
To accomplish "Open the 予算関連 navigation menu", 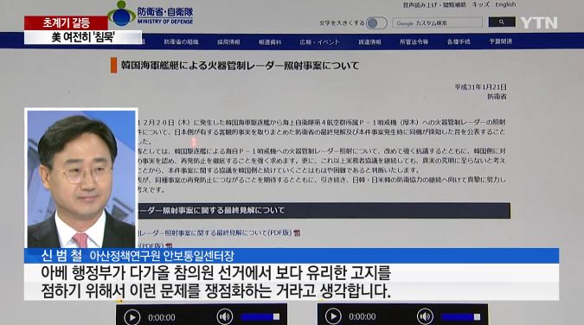I will pos(501,41).
